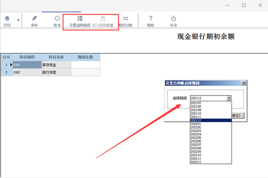Select 202212 in the period list

click(x=211, y=162)
